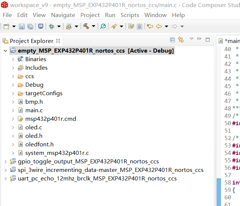Expand the targetConfigs folder
The image size is (240, 206).
[13, 93]
